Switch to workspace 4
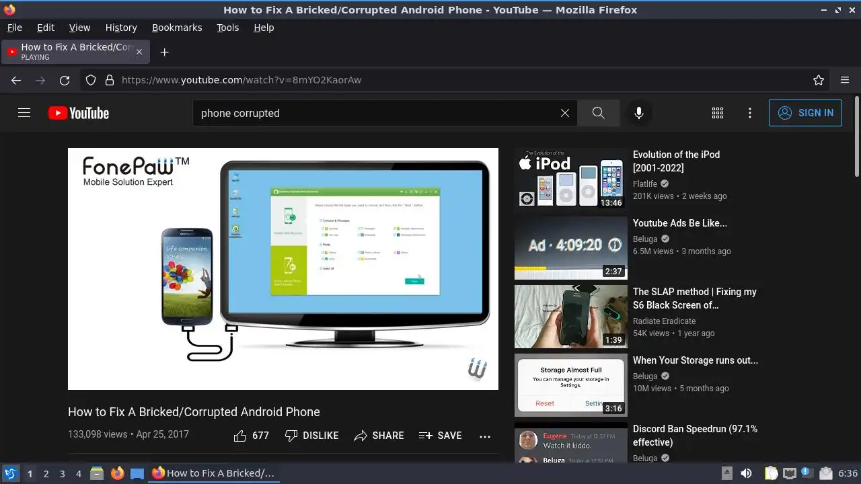This screenshot has height=484, width=861. click(x=79, y=474)
